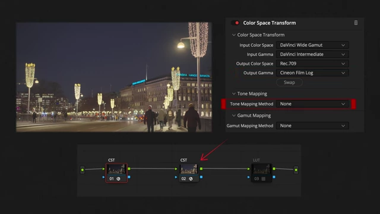The width and height of the screenshot is (380, 214).
Task: Click node 01 blue key output connector
Action: [129, 177]
